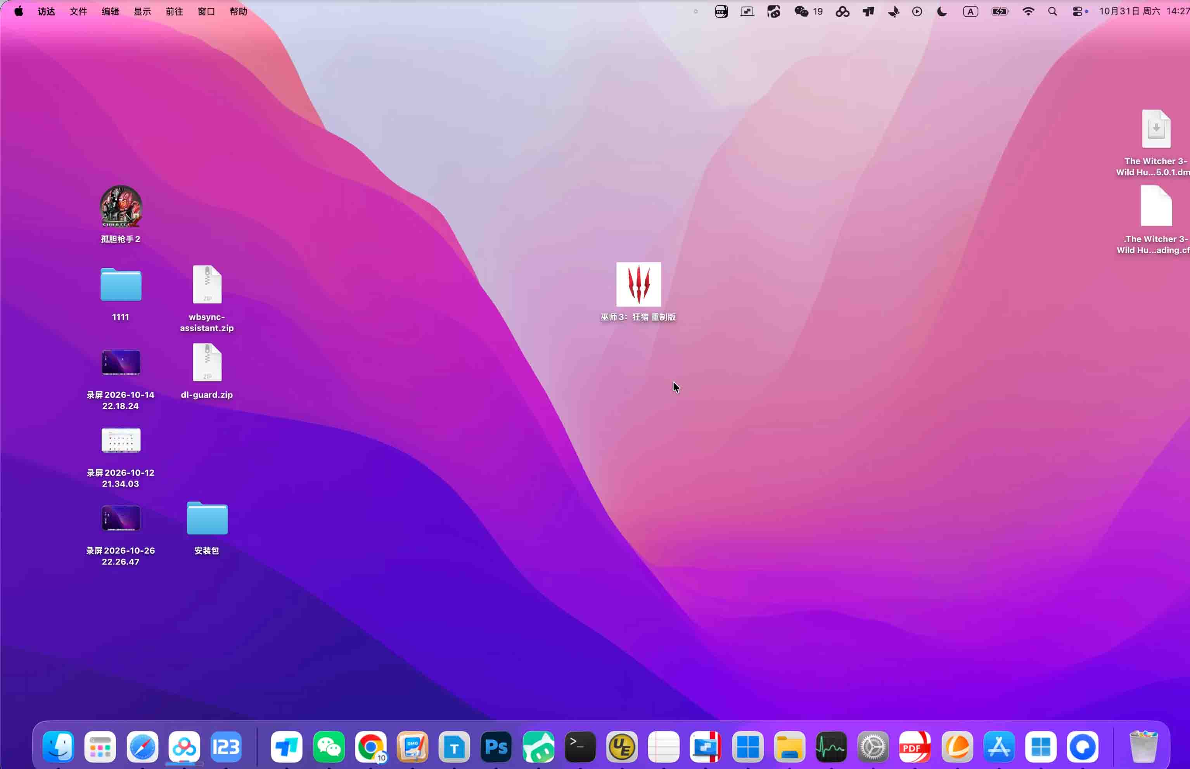This screenshot has width=1190, height=769.
Task: Open Terminal from the Dock
Action: point(580,746)
